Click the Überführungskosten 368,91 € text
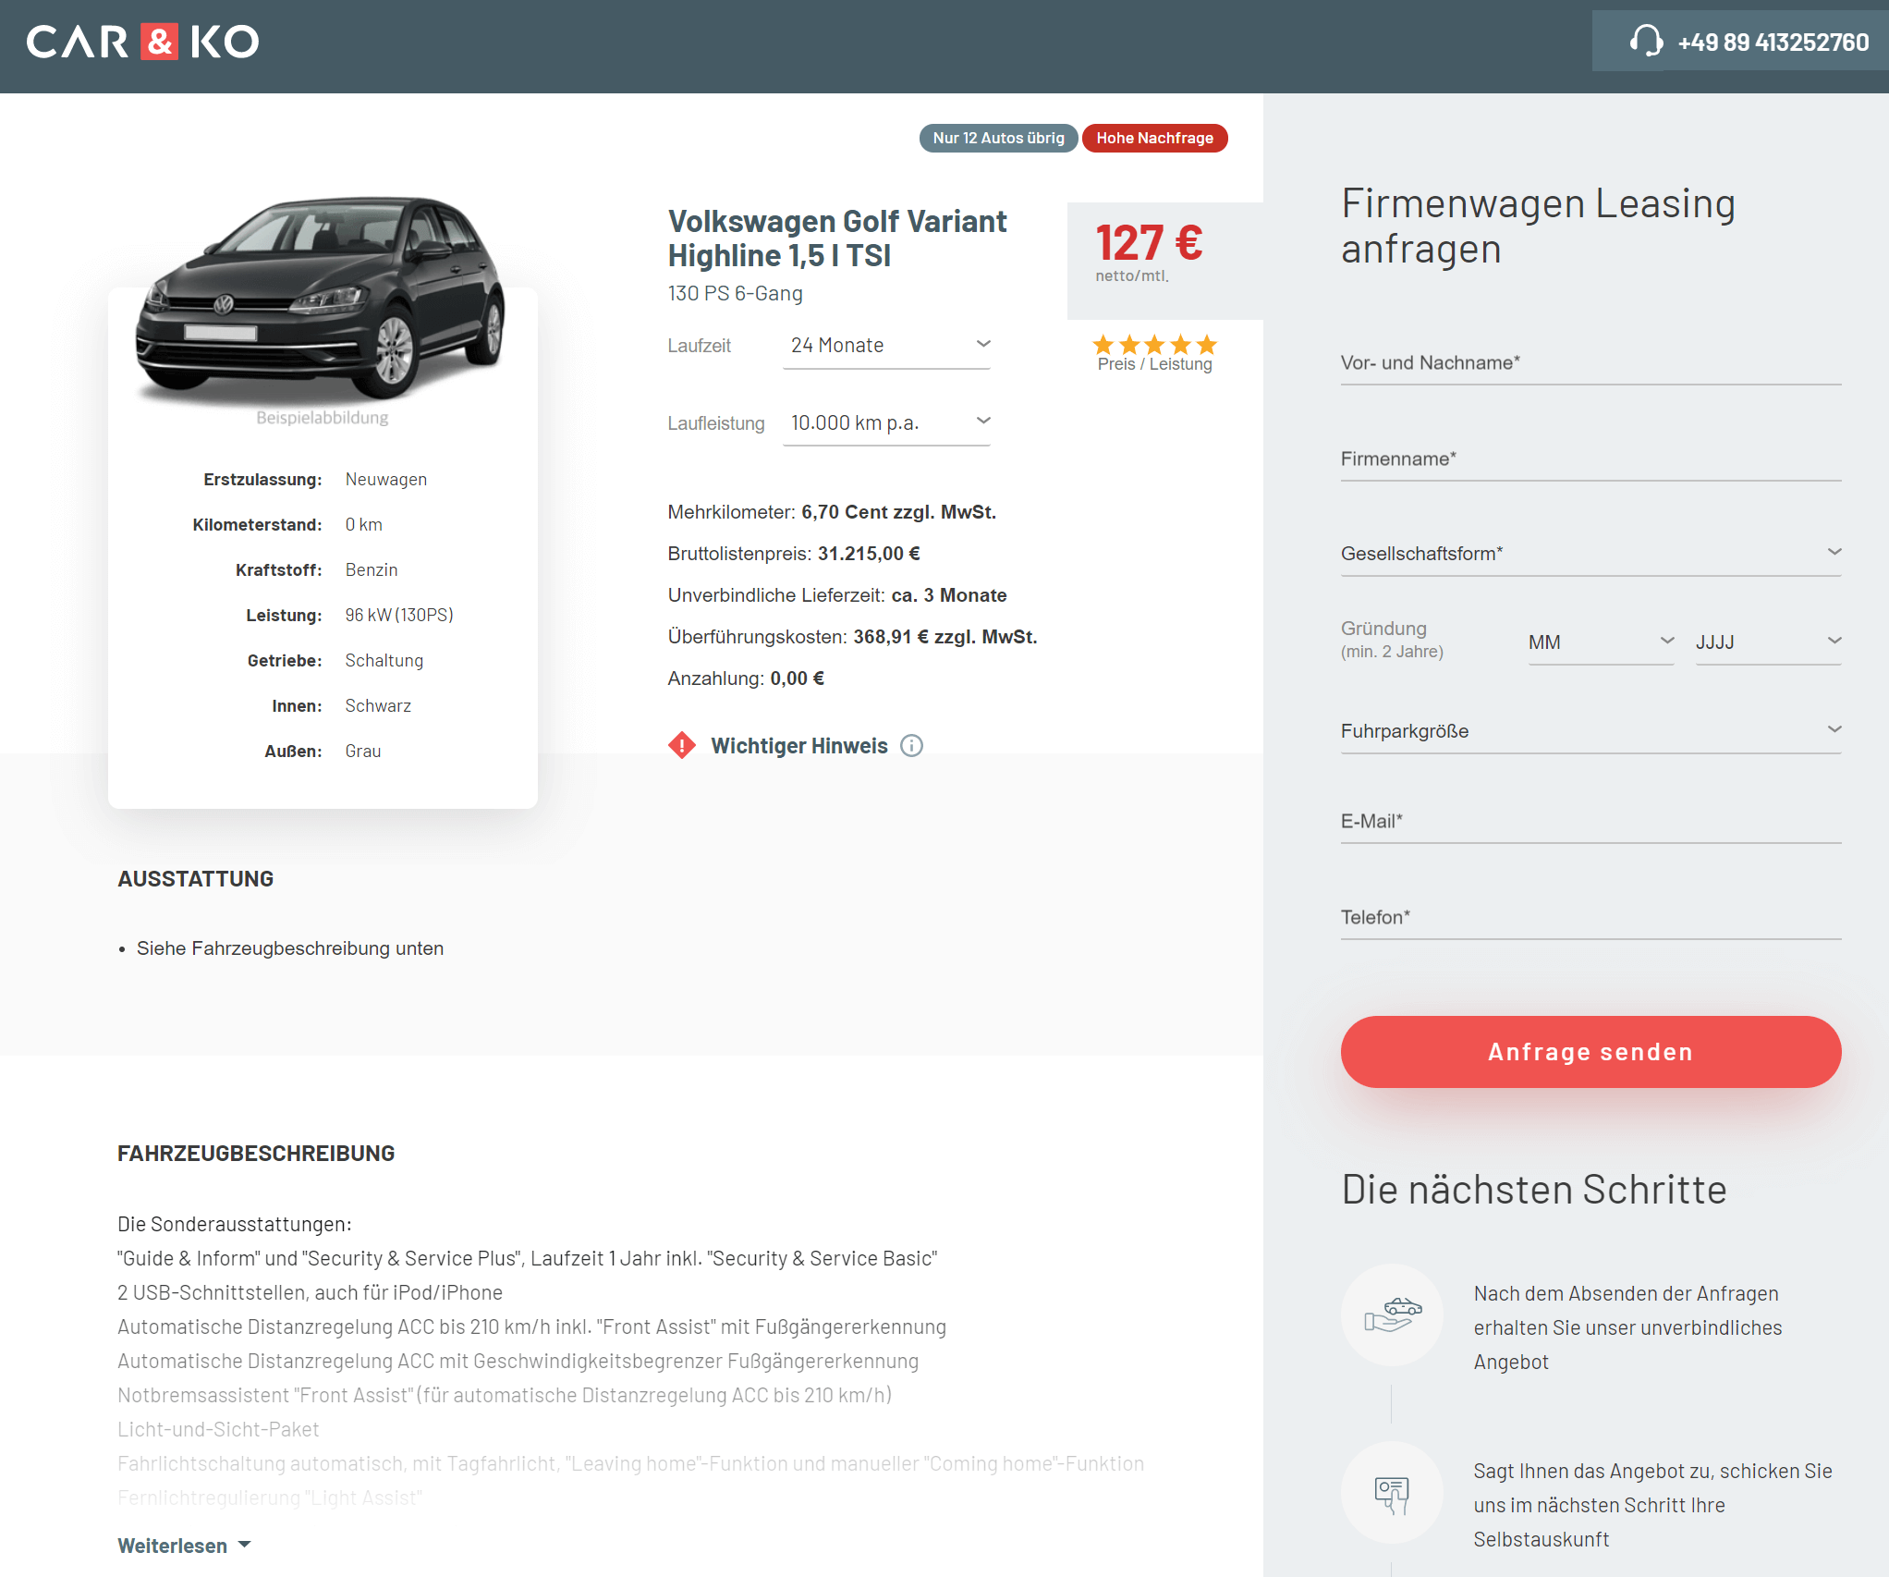The width and height of the screenshot is (1889, 1577). [852, 637]
